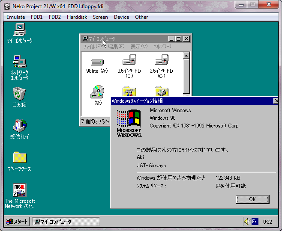
Task: Open the Other menu
Action: click(x=141, y=17)
